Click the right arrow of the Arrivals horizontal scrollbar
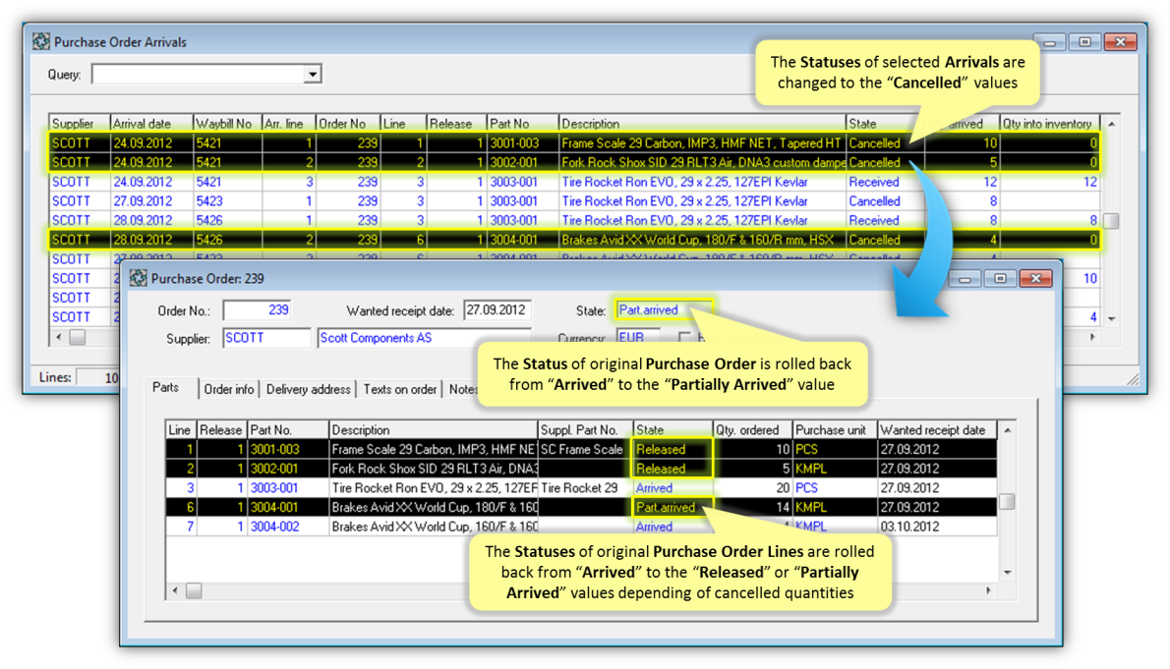This screenshot has width=1170, height=669. 1092,337
